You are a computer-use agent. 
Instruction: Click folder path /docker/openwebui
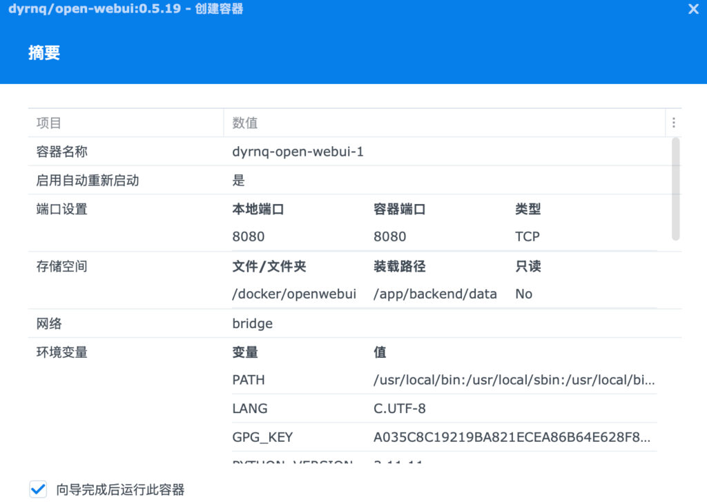click(x=294, y=294)
